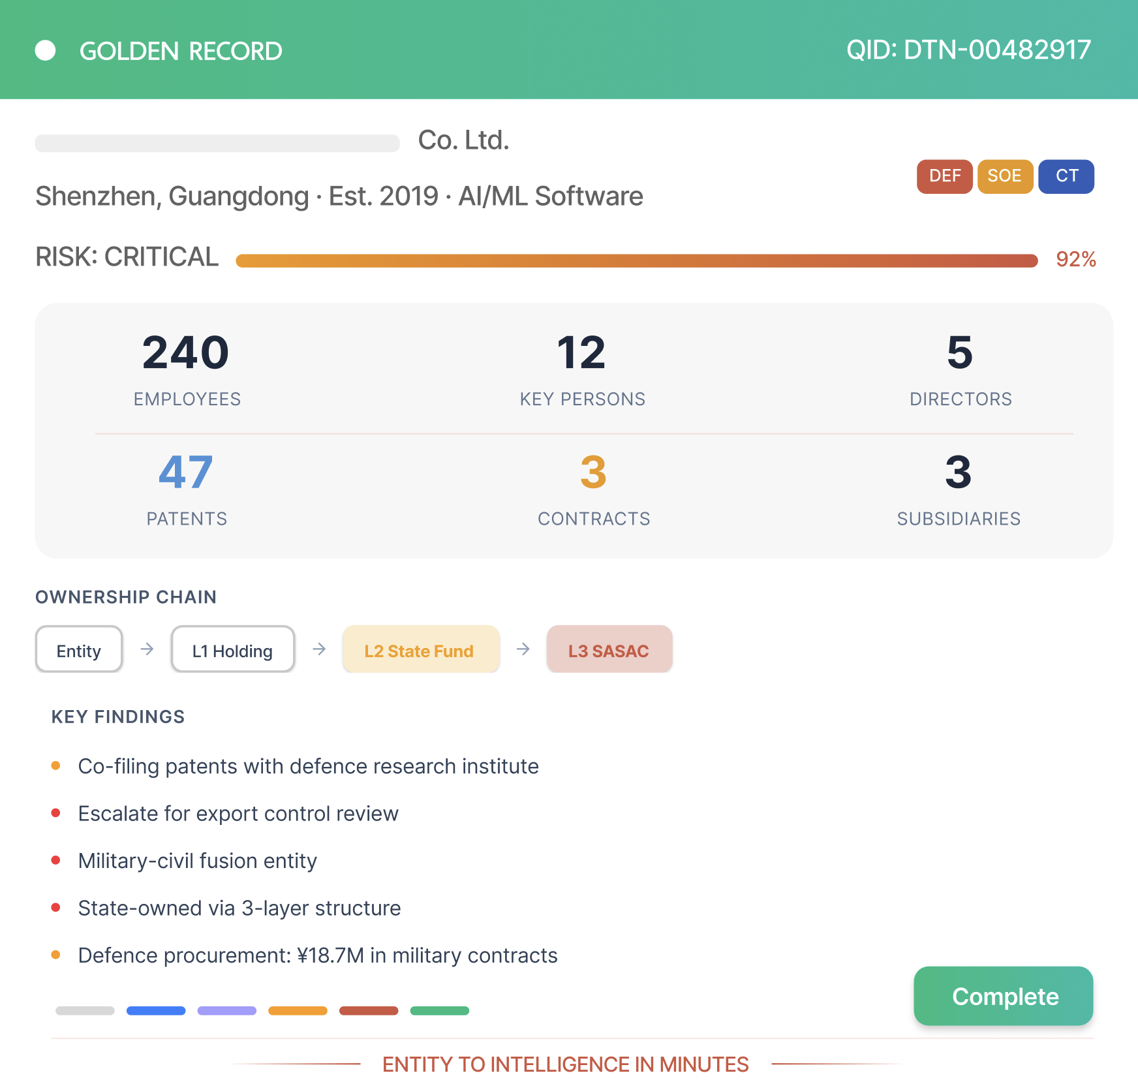
Task: Click the arrow before L3 SASAC
Action: click(523, 649)
